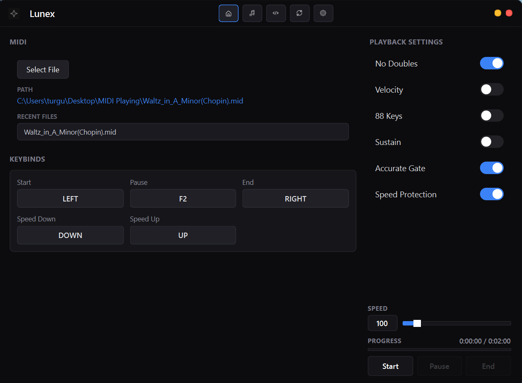Screen dimensions: 522x383
Task: Change the Pause keybind set to F2
Action: click(x=183, y=199)
